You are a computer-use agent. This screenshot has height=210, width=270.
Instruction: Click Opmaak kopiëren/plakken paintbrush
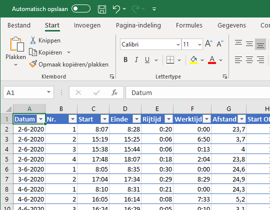point(69,64)
